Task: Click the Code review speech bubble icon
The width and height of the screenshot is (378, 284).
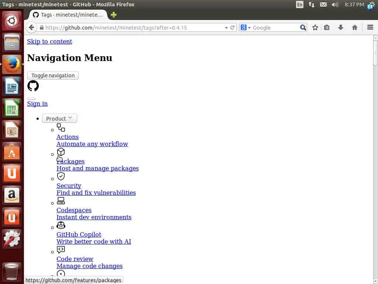Action: 61,250
